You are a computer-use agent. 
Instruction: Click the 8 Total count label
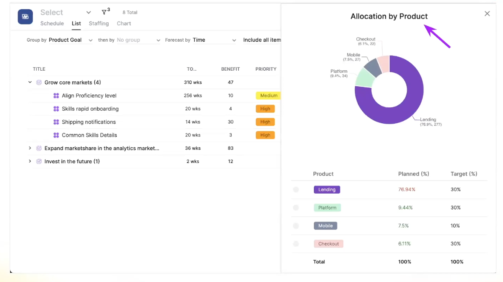[x=130, y=12]
